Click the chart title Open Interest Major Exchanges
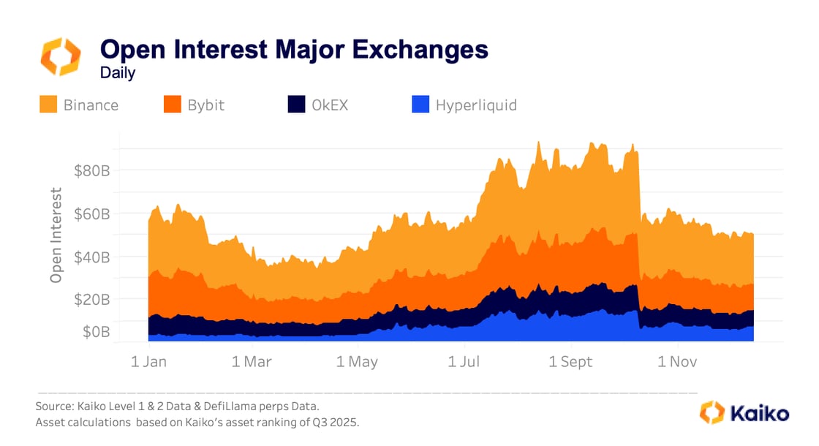 click(294, 50)
